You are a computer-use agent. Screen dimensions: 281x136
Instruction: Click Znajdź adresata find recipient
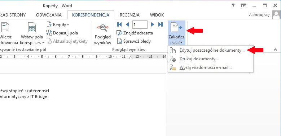tap(135, 33)
